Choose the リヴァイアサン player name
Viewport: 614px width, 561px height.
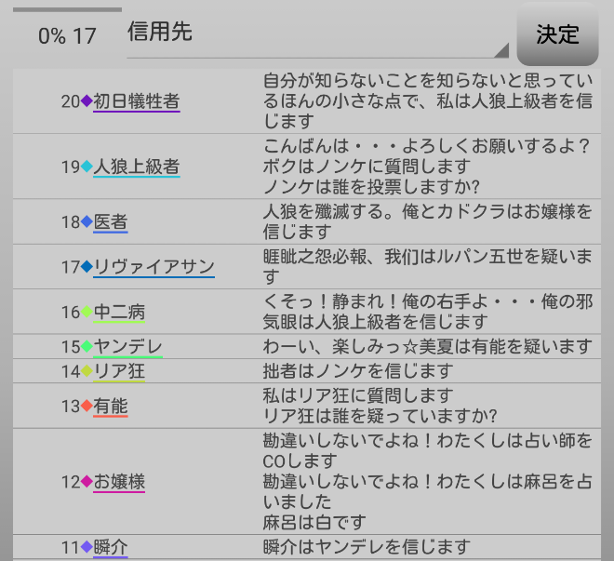pos(154,267)
